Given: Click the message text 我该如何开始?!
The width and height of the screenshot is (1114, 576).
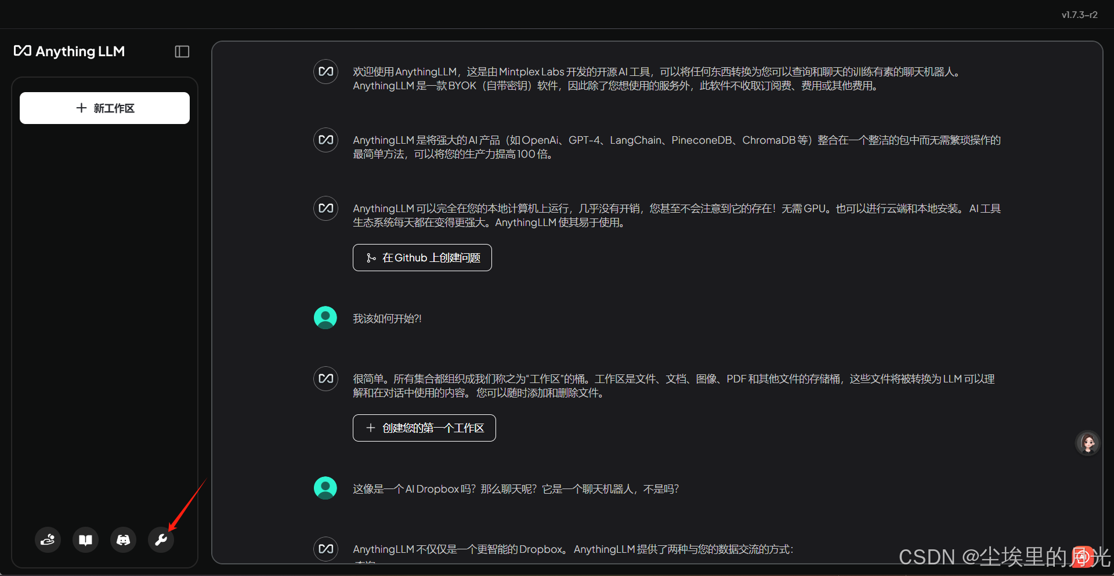Looking at the screenshot, I should point(387,319).
